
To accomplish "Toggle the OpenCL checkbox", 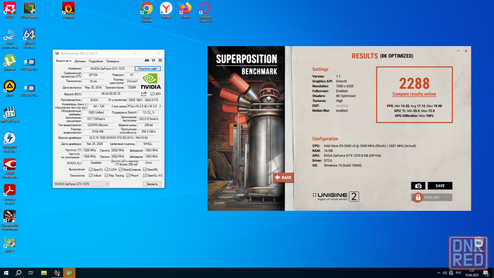I will [x=91, y=170].
